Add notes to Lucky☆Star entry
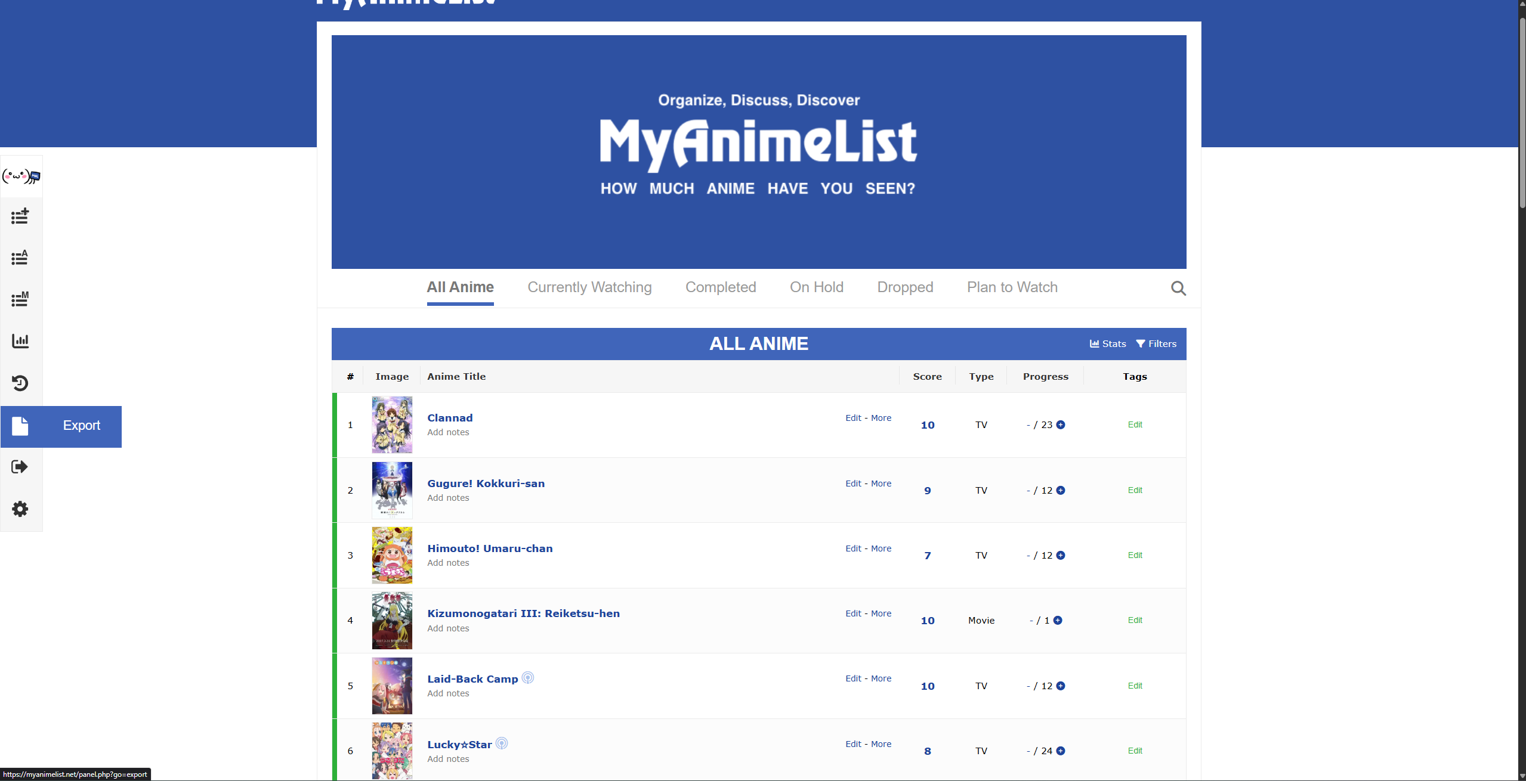1526x781 pixels. click(447, 759)
